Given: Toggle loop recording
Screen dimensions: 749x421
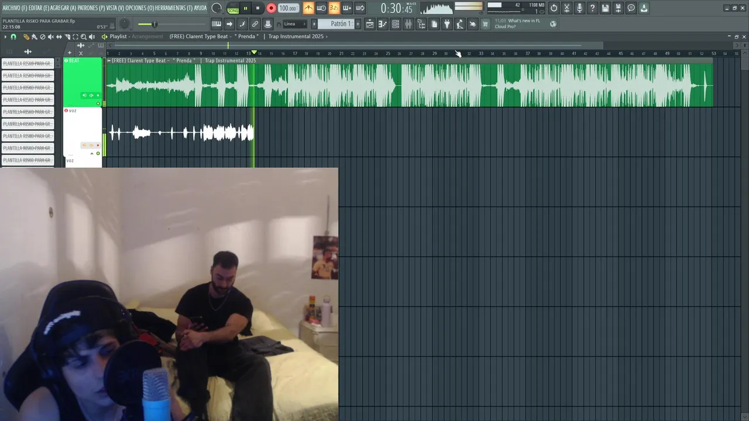Looking at the screenshot, I should pyautogui.click(x=360, y=8).
